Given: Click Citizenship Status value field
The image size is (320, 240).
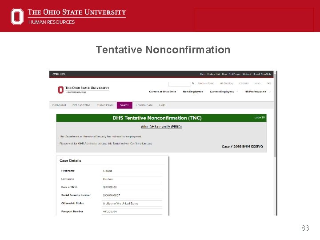Looking at the screenshot, I should click(x=132, y=204).
